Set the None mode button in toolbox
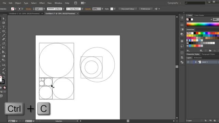The width and height of the screenshot is (219, 123). (4, 87)
